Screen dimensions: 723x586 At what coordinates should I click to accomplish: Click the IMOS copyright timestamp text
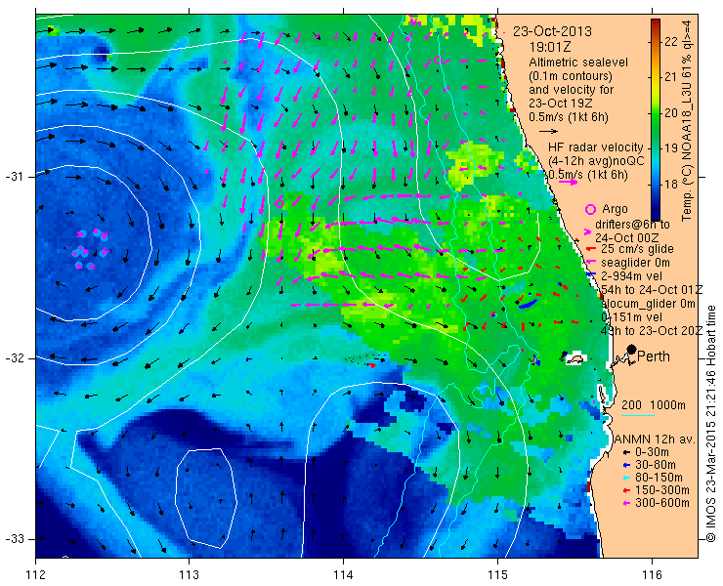[x=710, y=423]
